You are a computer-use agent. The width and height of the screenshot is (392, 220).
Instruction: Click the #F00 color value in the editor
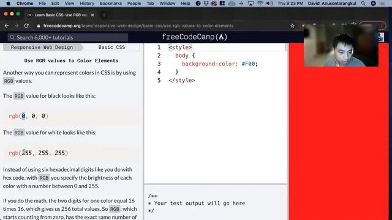pos(248,64)
